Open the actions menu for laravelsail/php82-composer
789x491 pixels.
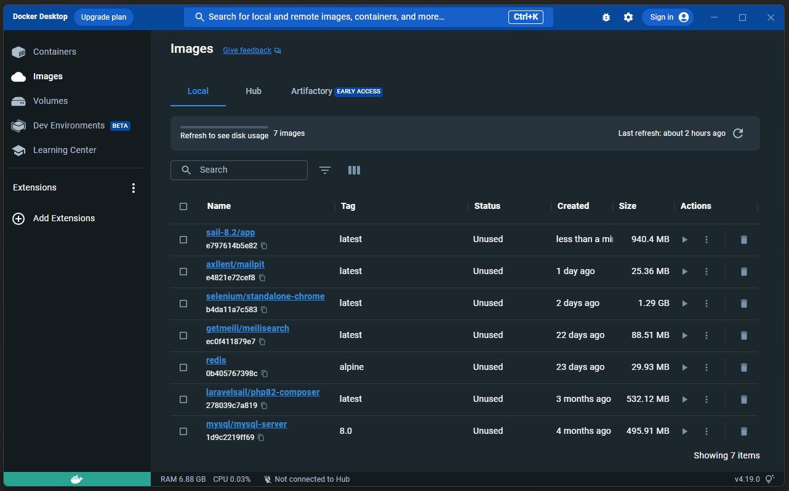[x=706, y=399]
